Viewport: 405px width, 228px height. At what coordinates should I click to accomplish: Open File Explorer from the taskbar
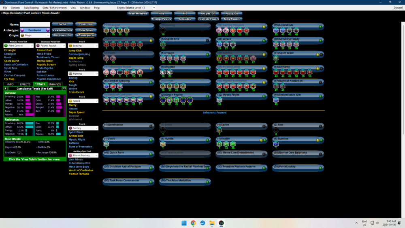[x=212, y=223]
